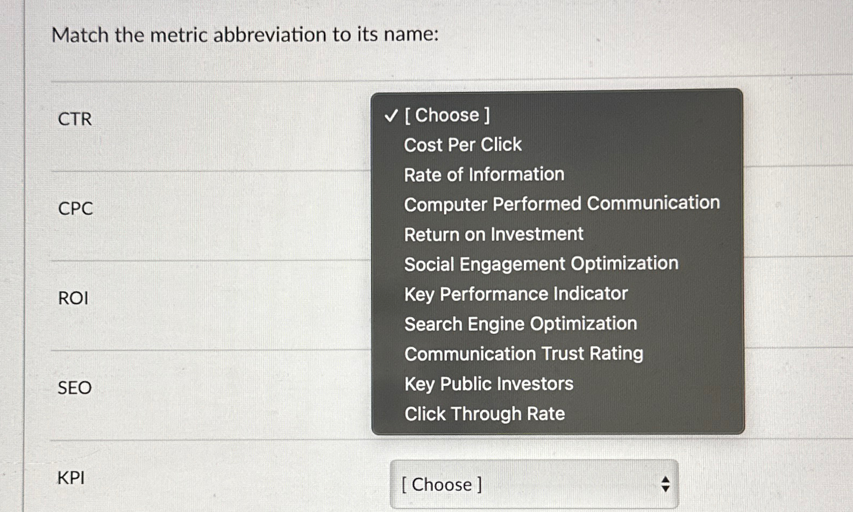Select "Click Through Rate" from the open dropdown
This screenshot has width=853, height=512.
coord(484,414)
